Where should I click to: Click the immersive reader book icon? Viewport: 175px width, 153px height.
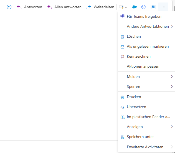123,117
